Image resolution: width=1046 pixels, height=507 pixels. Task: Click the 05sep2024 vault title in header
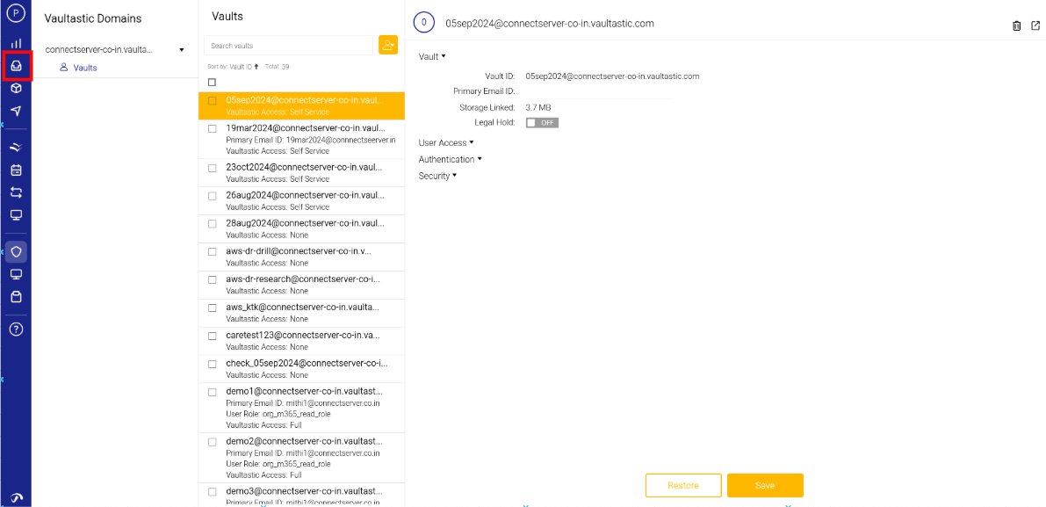550,24
